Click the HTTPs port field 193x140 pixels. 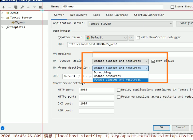[x=96, y=97]
